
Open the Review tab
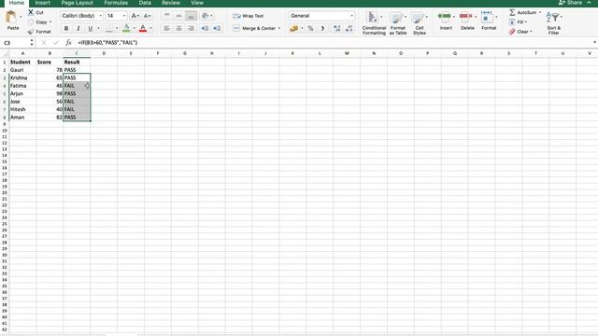[x=170, y=3]
